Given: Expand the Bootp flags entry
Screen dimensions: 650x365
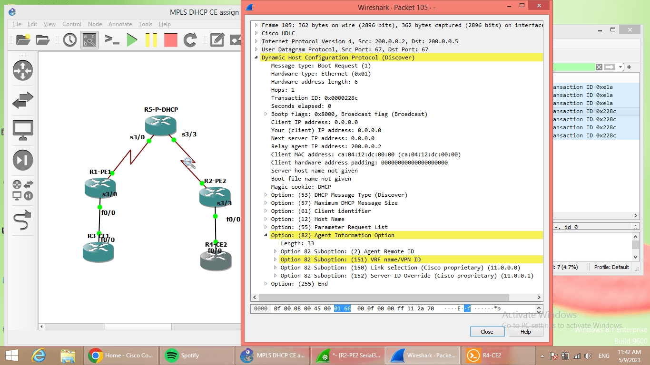Looking at the screenshot, I should pyautogui.click(x=266, y=114).
